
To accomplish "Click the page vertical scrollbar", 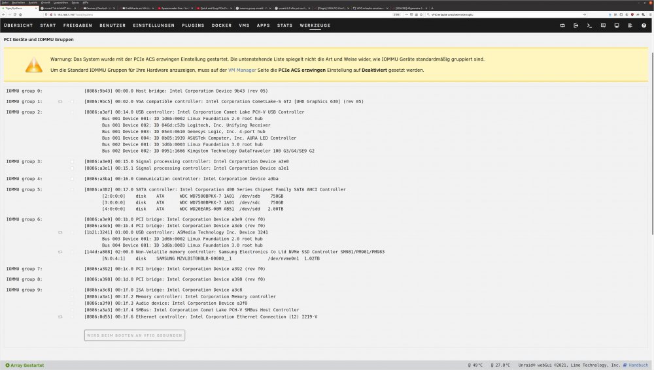I will point(652,144).
